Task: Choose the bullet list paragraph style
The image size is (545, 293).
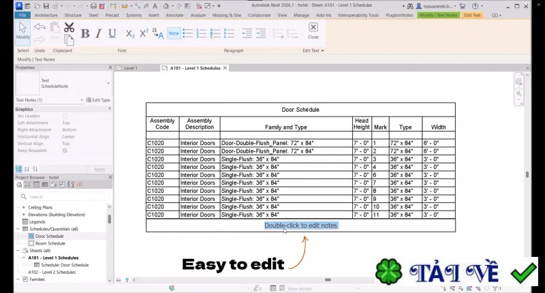Action: [x=188, y=33]
